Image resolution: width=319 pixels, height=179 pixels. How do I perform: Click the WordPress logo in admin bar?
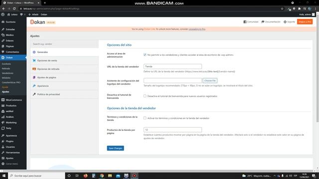click(3, 14)
